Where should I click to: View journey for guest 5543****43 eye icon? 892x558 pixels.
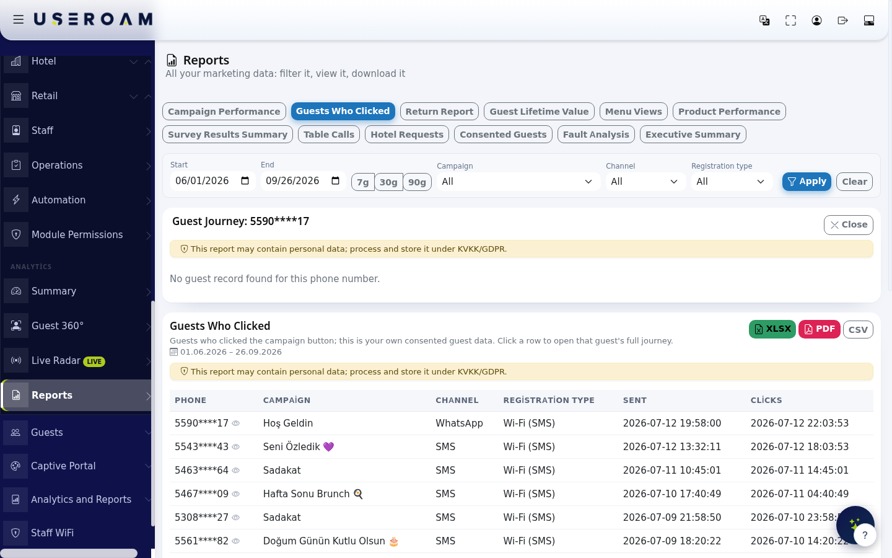coord(235,447)
